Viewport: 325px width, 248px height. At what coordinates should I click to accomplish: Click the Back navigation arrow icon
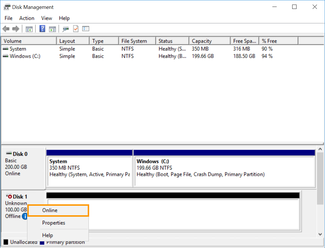[x=6, y=28]
